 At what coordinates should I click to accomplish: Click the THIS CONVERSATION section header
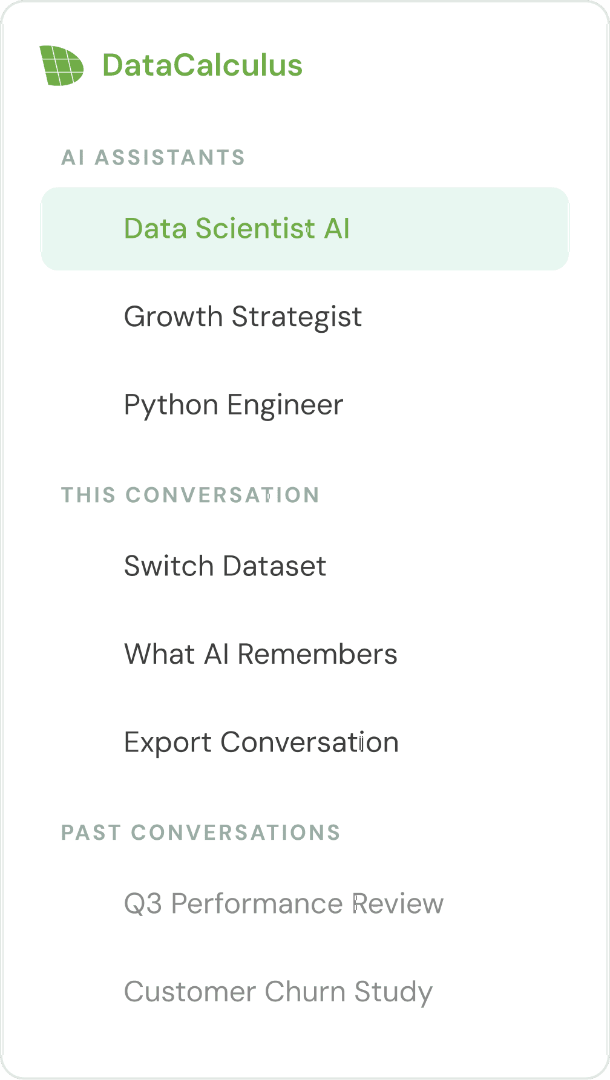click(190, 495)
